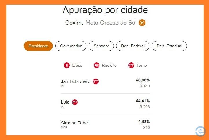Open the Senador results tab
This screenshot has width=209, height=140.
101,46
